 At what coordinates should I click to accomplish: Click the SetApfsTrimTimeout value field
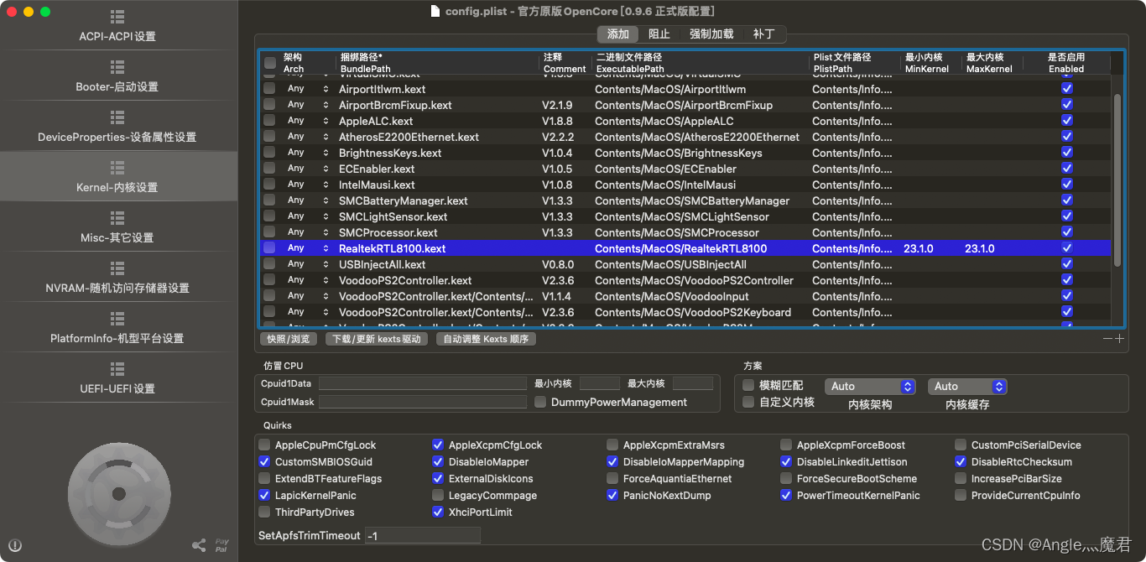coord(423,535)
